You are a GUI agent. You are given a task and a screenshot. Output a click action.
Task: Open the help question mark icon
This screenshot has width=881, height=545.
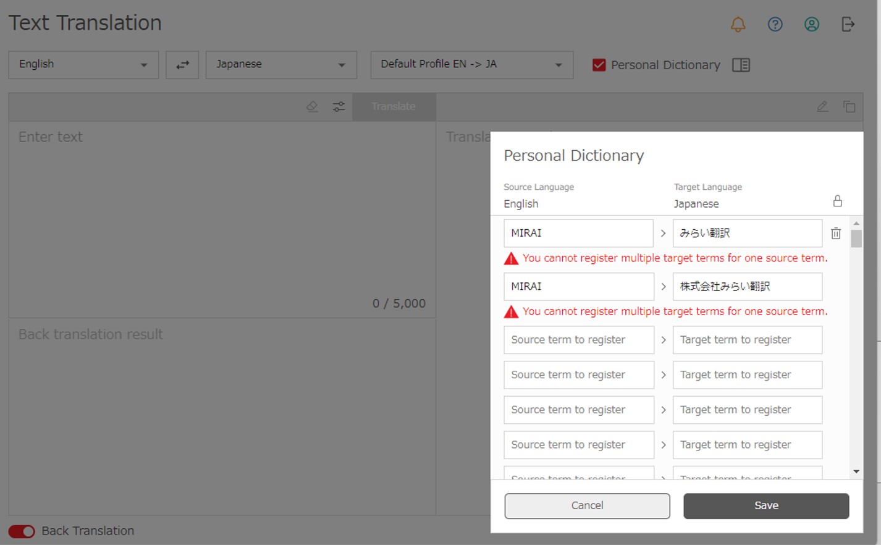pyautogui.click(x=775, y=24)
